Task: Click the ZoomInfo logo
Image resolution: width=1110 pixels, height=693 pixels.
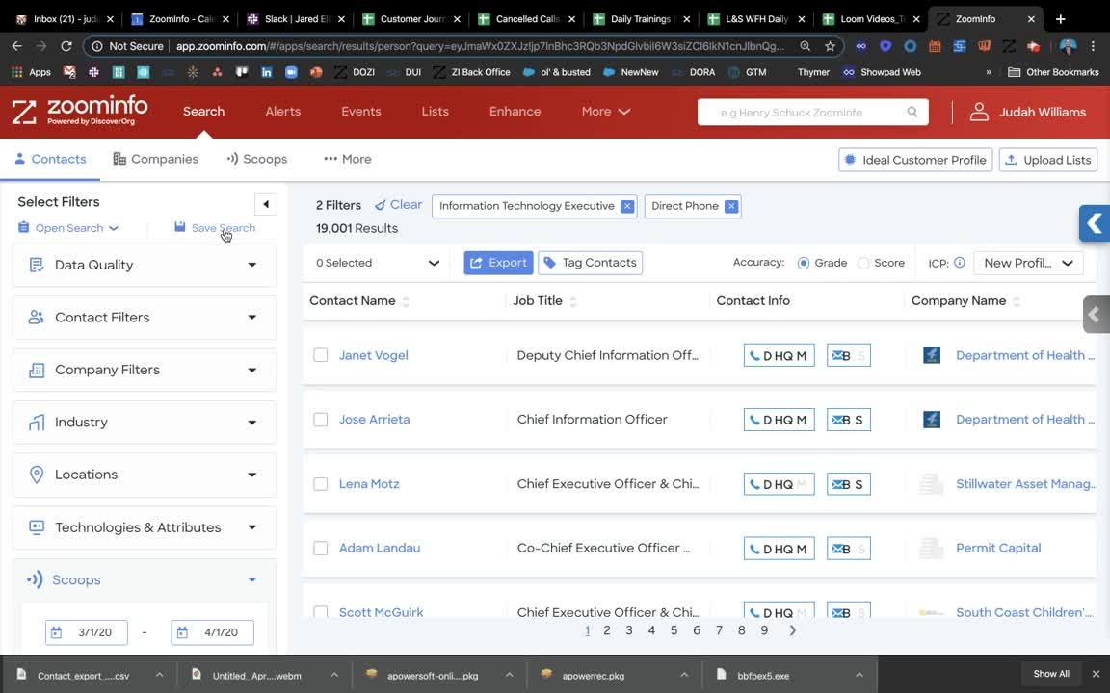Action: (x=80, y=111)
